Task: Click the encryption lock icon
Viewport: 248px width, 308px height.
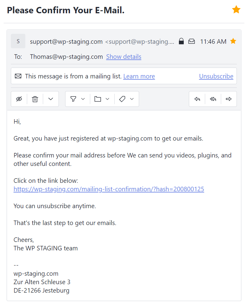Action: [181, 41]
